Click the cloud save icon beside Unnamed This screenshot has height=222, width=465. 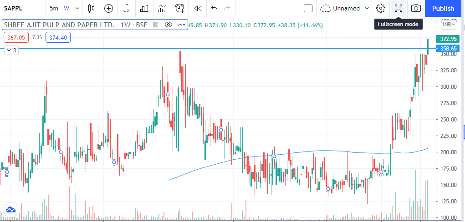coord(325,8)
